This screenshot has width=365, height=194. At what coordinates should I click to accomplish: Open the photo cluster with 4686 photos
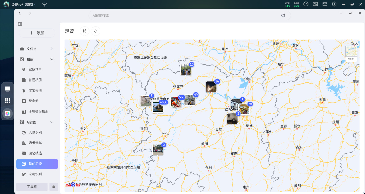[x=158, y=107]
